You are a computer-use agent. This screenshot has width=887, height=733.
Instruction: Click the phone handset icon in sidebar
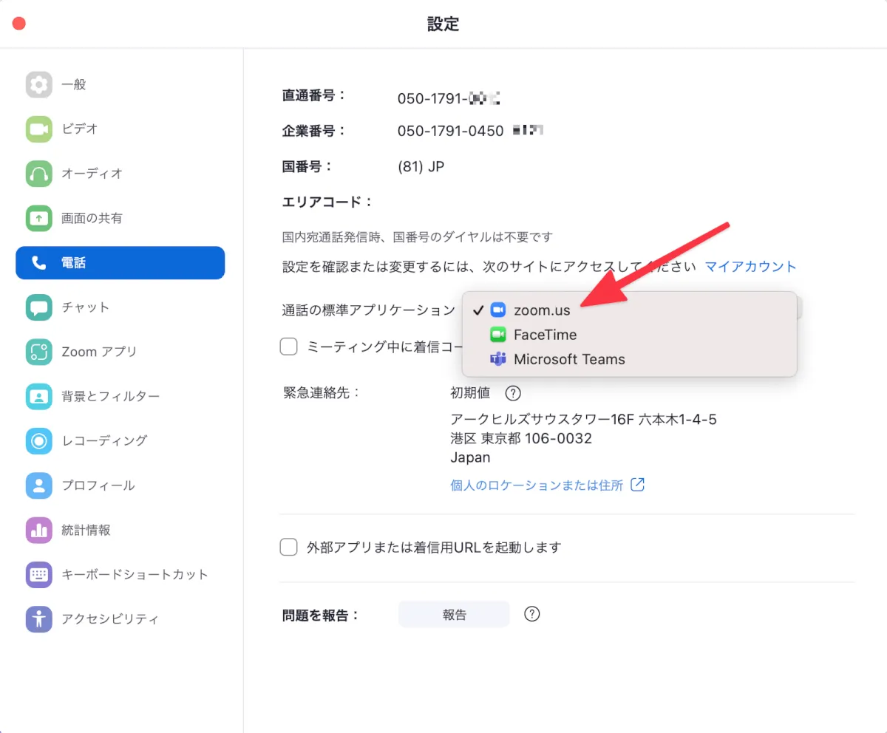38,263
